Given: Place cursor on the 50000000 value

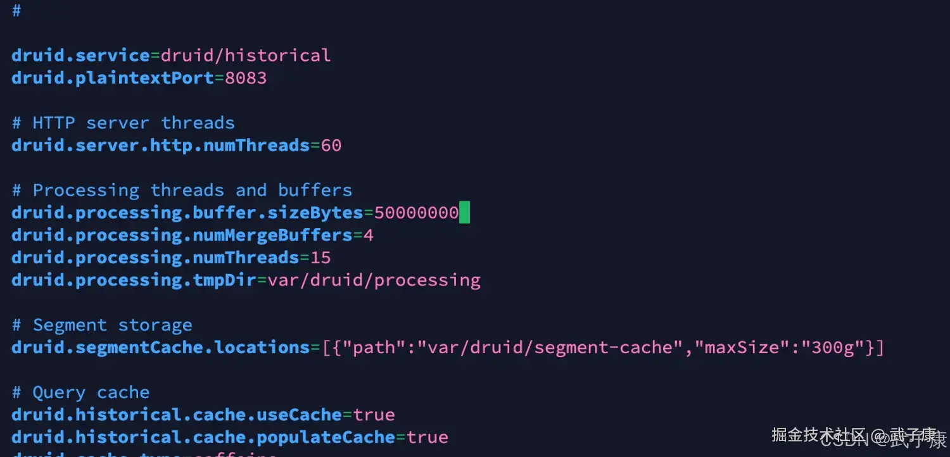Looking at the screenshot, I should [x=416, y=213].
